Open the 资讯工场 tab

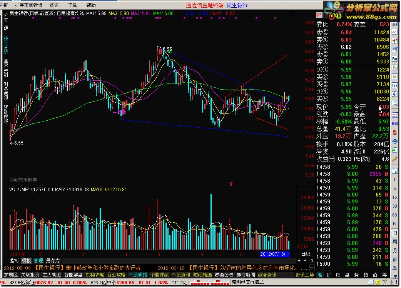[x=304, y=275]
